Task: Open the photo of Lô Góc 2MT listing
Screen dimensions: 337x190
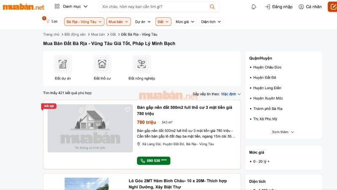Action: click(87, 184)
